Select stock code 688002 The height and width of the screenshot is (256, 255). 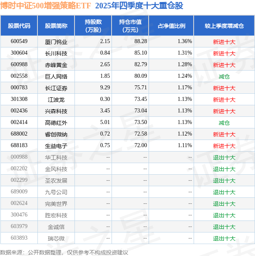pos(19,134)
